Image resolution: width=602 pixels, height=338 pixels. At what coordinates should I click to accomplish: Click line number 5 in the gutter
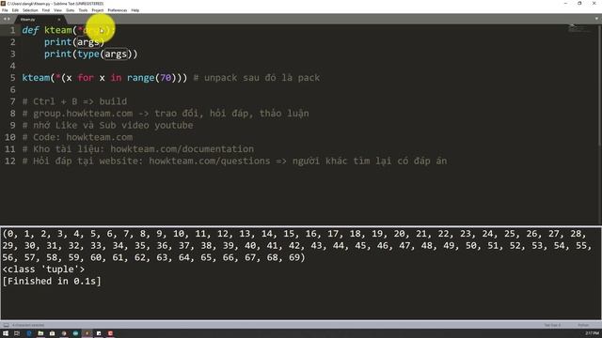[x=12, y=78]
